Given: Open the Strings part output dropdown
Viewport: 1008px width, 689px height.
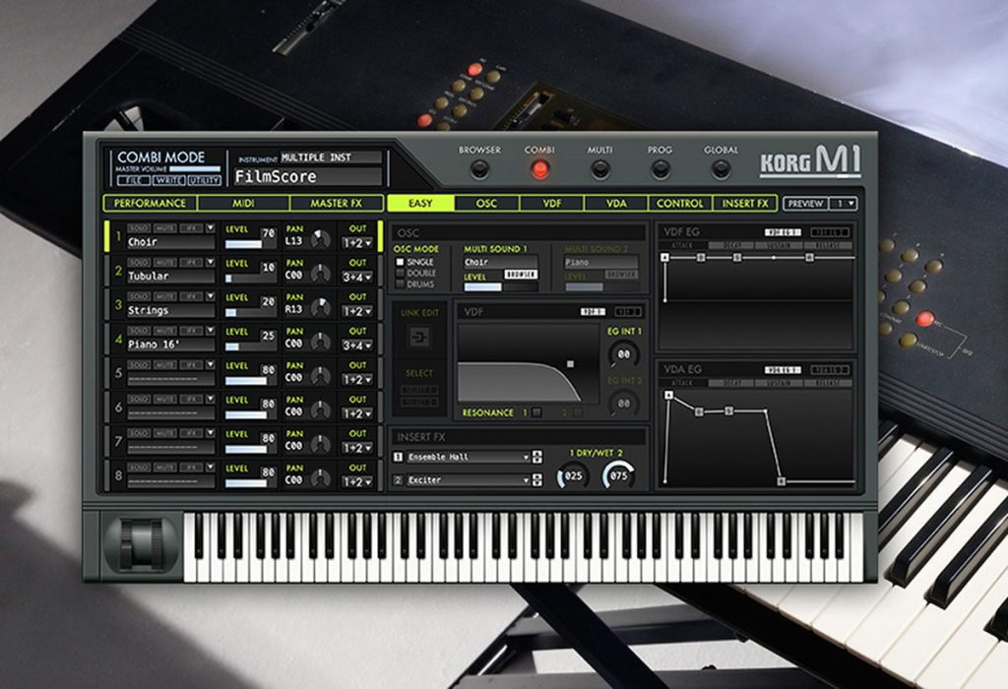Looking at the screenshot, I should [x=357, y=312].
